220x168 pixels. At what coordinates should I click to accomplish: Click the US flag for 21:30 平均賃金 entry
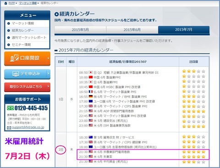(x=91, y=161)
